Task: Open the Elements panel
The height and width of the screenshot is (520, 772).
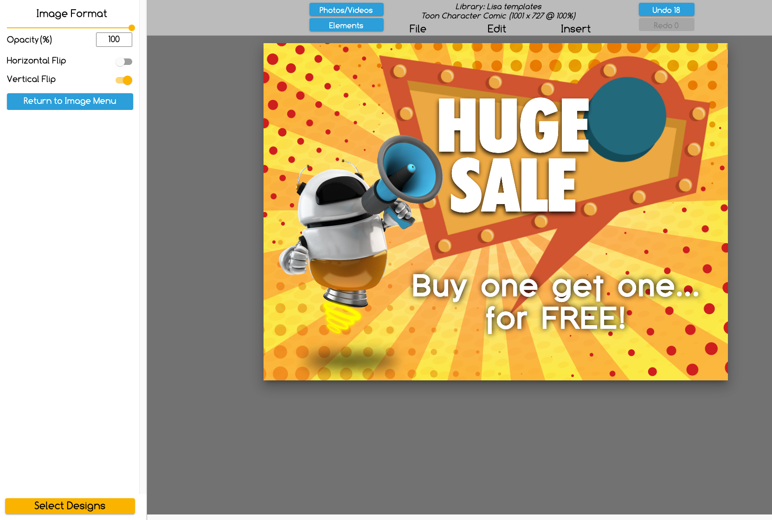Action: click(346, 25)
